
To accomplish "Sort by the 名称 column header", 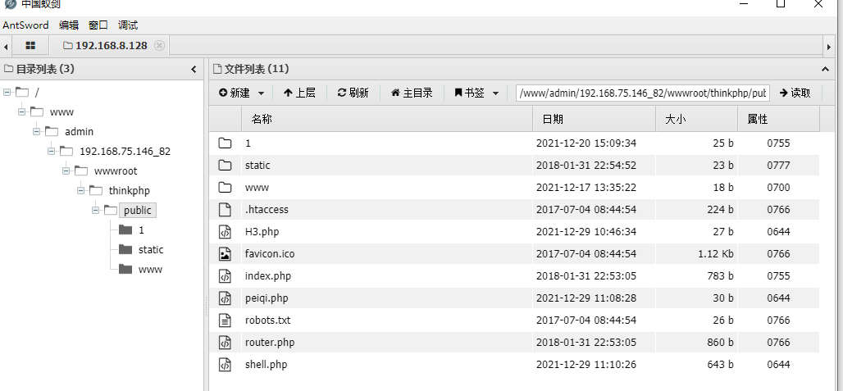I will point(387,119).
